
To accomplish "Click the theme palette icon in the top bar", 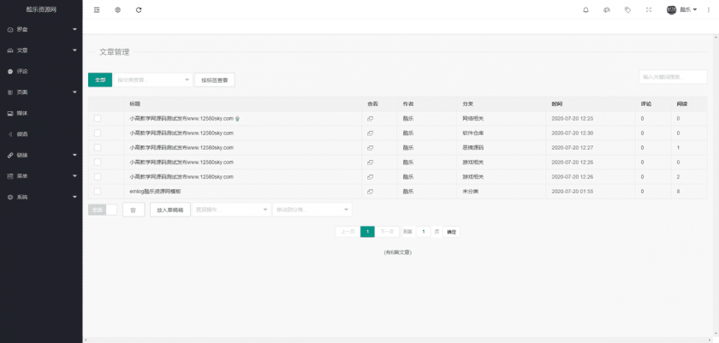I will (x=607, y=9).
